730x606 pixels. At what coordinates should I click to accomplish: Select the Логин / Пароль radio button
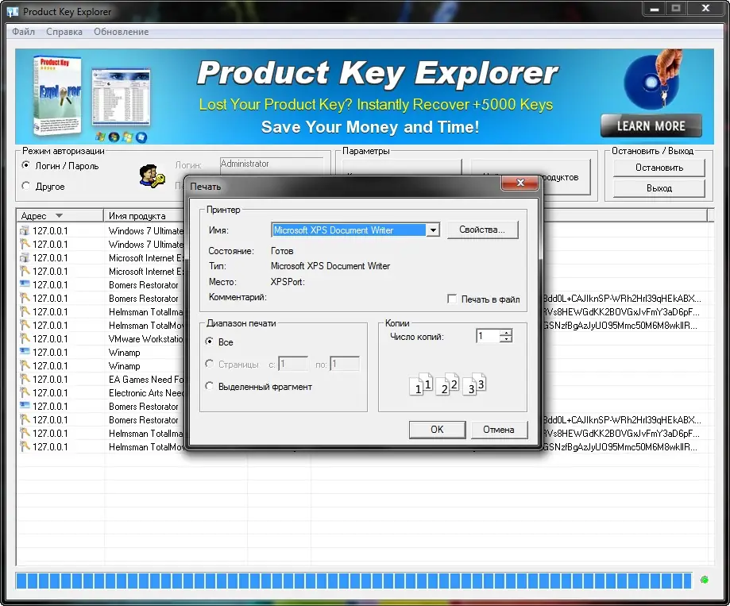tap(26, 165)
